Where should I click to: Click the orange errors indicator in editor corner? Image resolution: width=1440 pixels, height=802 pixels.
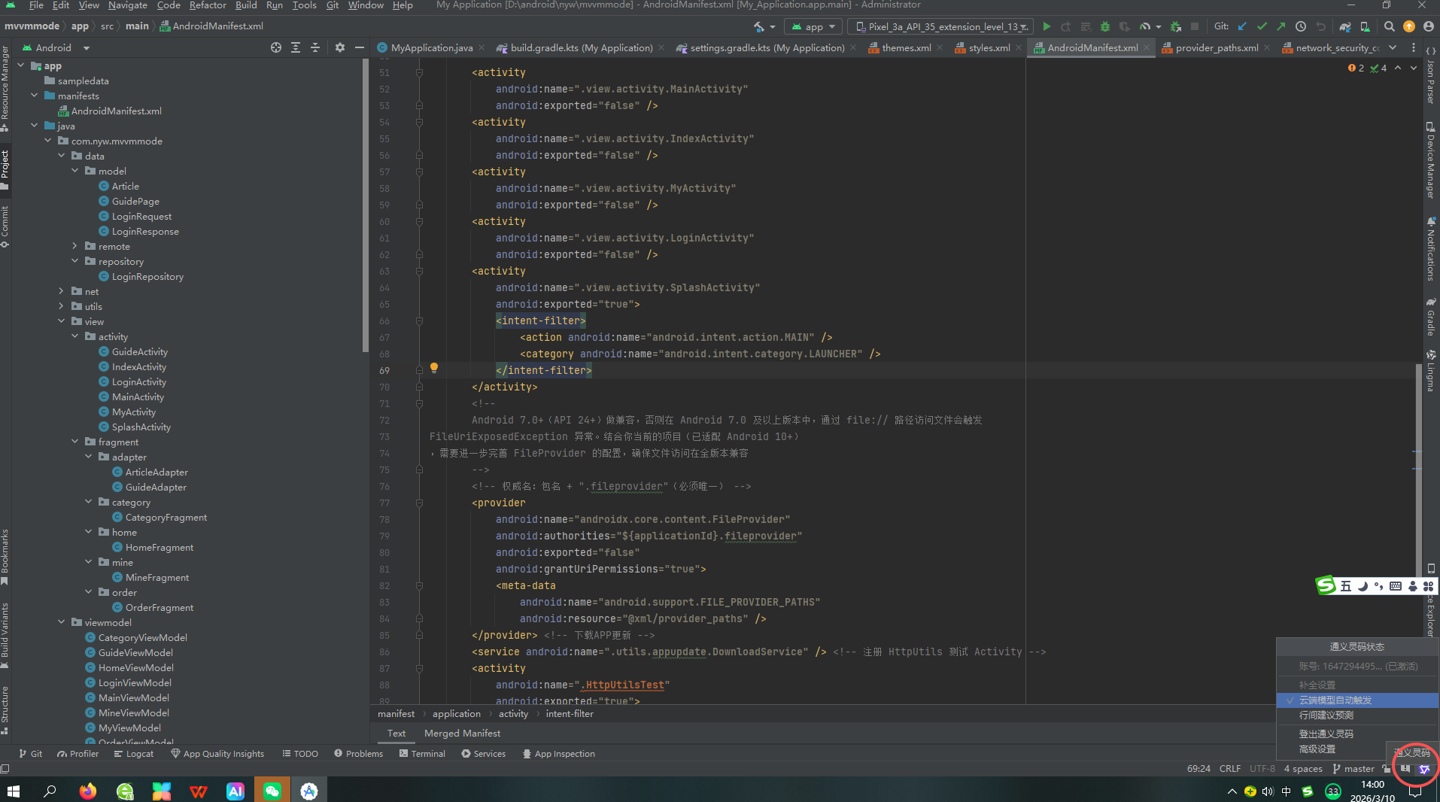1356,68
